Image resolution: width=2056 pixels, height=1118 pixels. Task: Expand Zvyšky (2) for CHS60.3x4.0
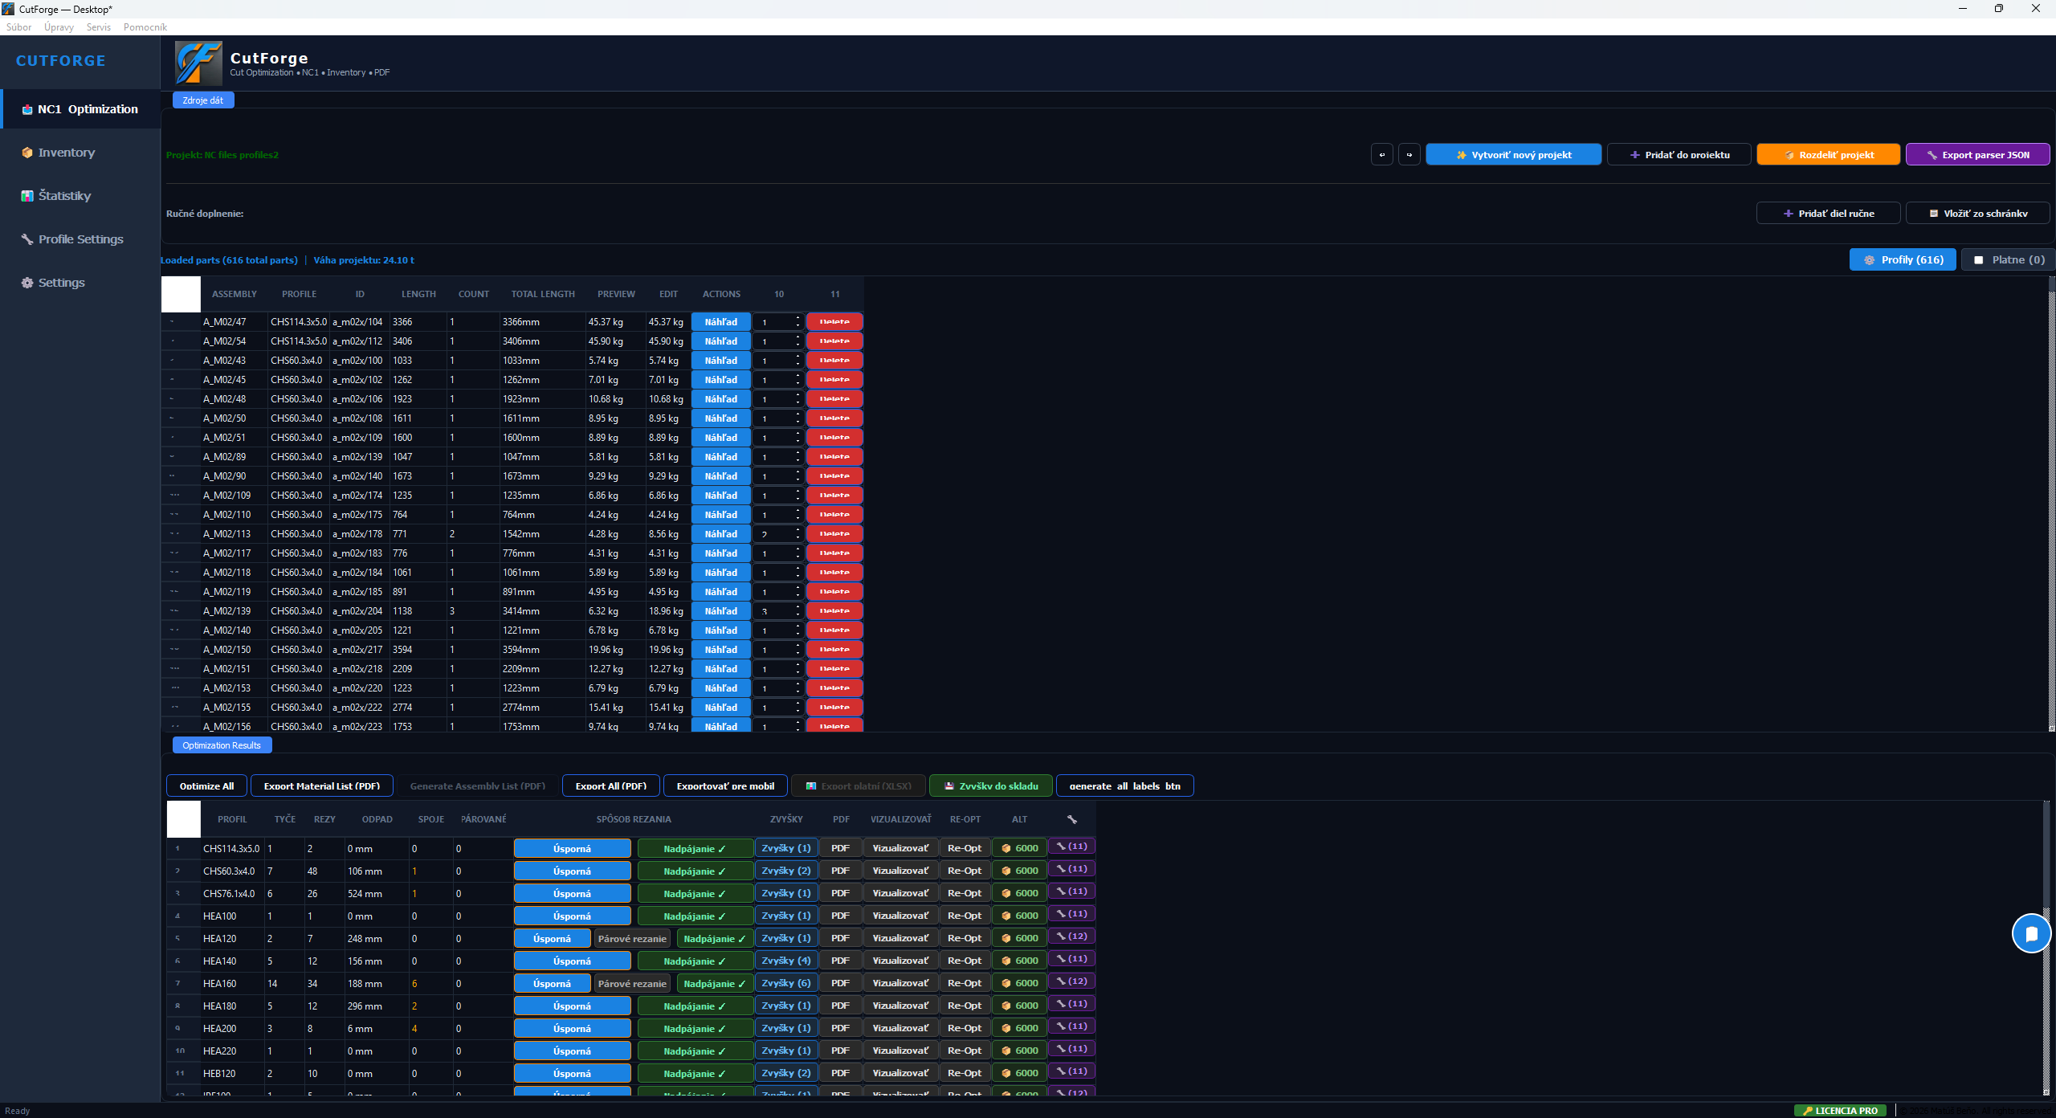coord(785,871)
